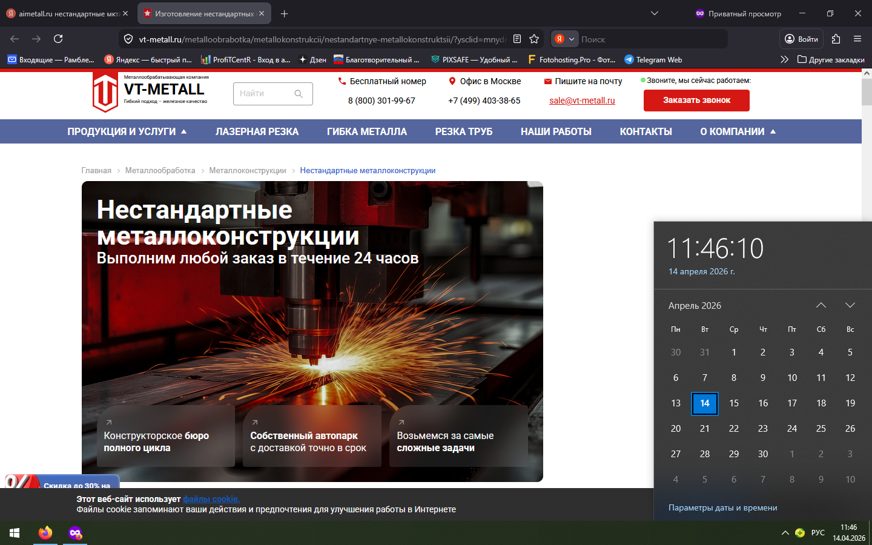The width and height of the screenshot is (872, 545).
Task: Switch to the aimetall.ru tab
Action: (x=65, y=13)
